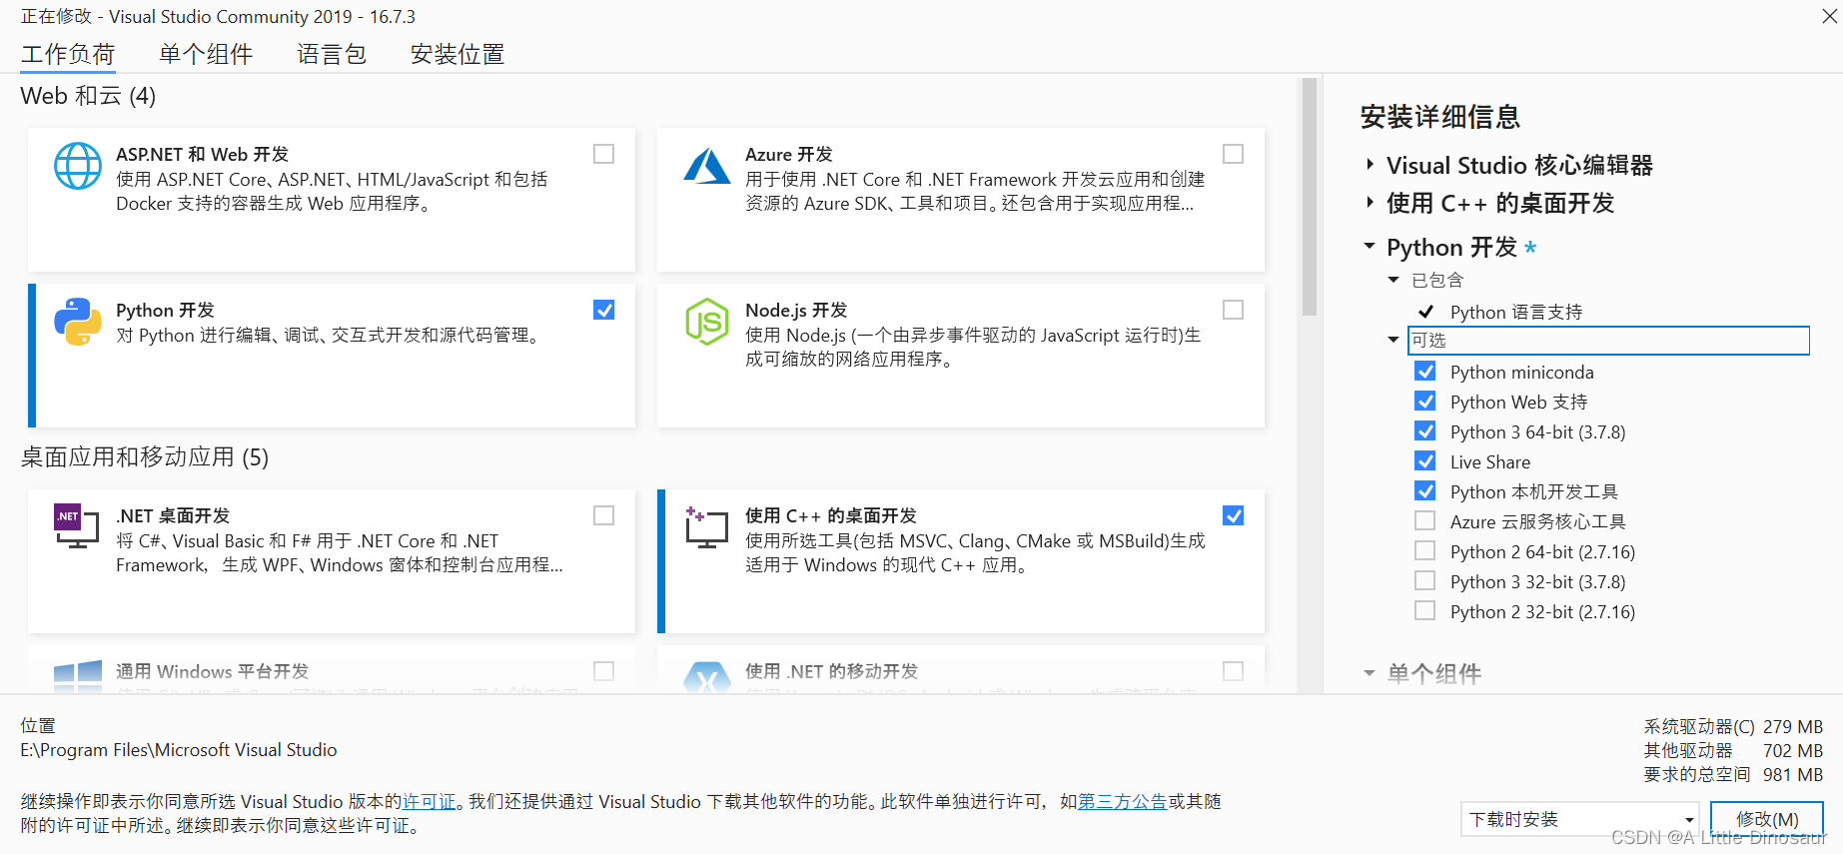Image resolution: width=1843 pixels, height=854 pixels.
Task: Check Python 2 32-bit (2.7.16) option
Action: 1425,611
